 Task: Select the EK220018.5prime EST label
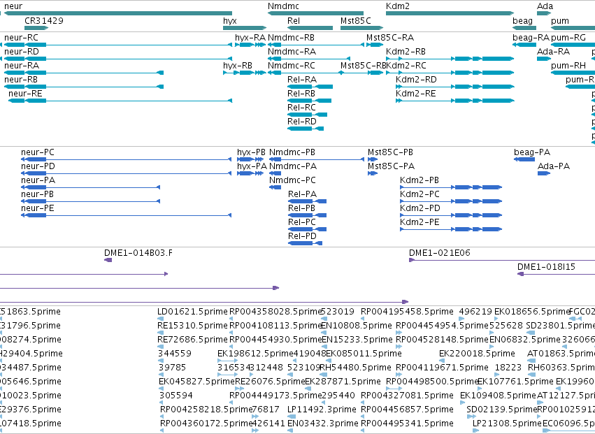pyautogui.click(x=477, y=354)
